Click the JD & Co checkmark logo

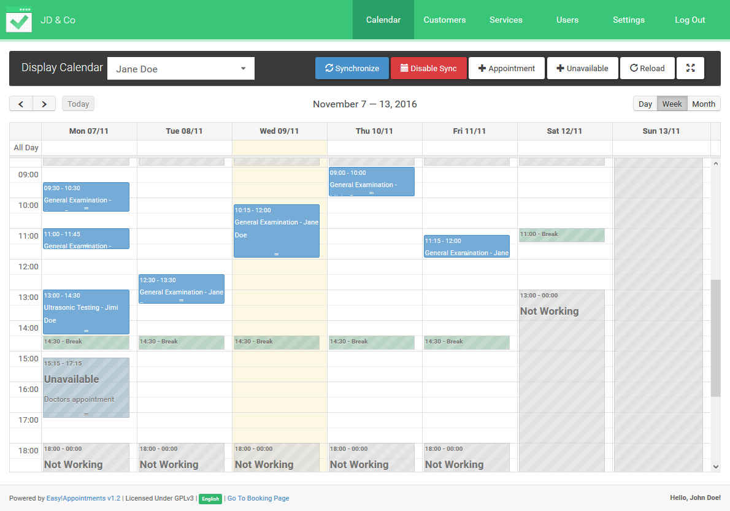tap(19, 19)
